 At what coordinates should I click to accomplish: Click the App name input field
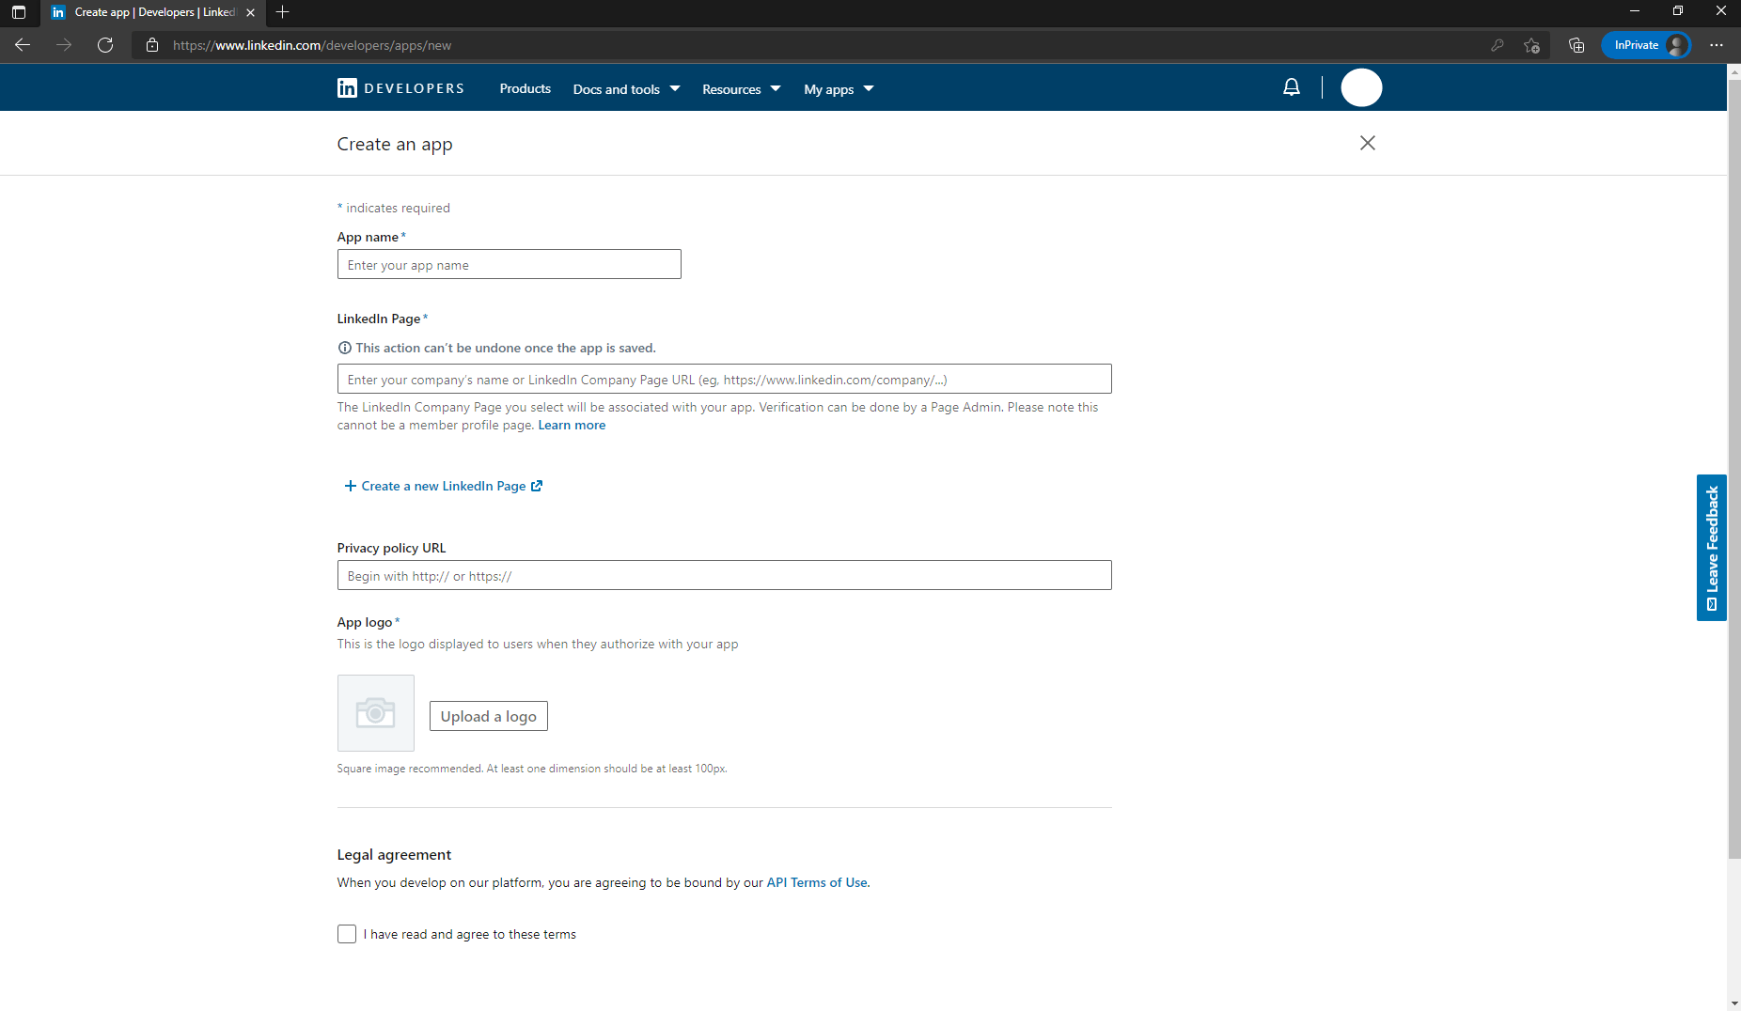509,264
